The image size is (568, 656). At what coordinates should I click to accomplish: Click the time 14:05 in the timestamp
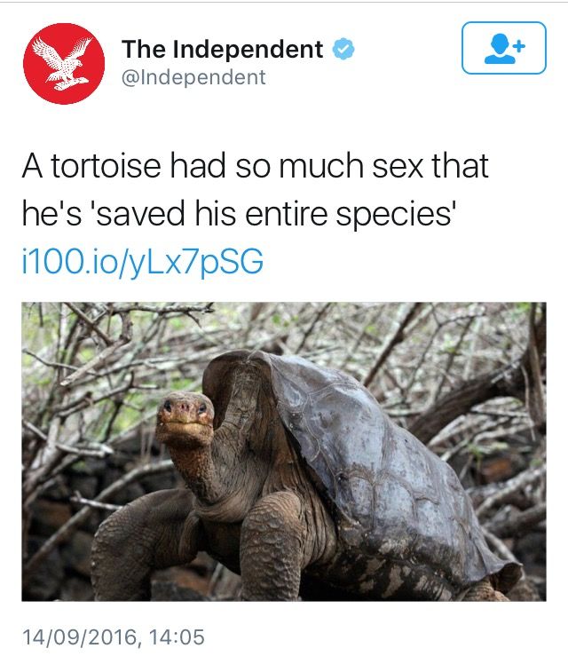pos(176,637)
